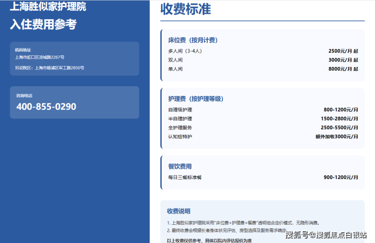Click the heading 入住费用参考
The image size is (375, 243).
coord(43,24)
